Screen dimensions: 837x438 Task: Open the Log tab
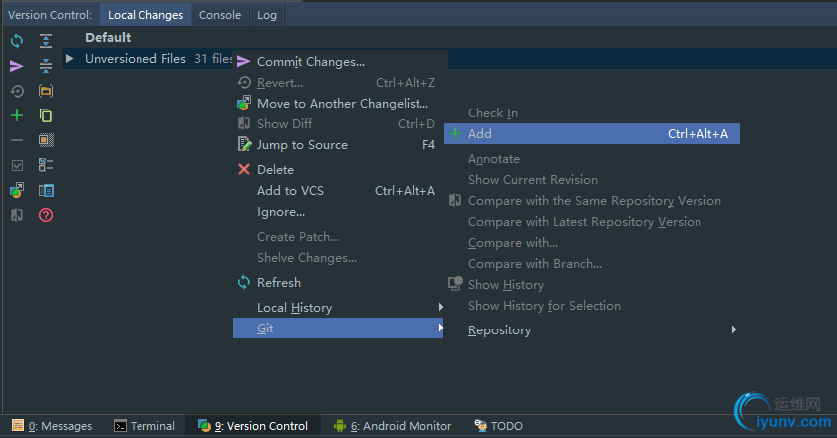click(267, 15)
